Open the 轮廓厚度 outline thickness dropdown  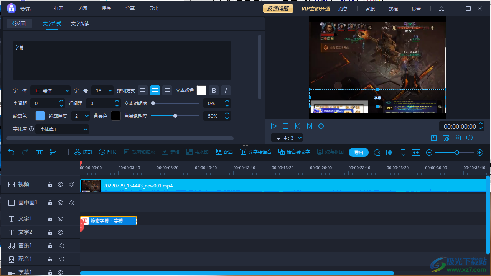(81, 116)
